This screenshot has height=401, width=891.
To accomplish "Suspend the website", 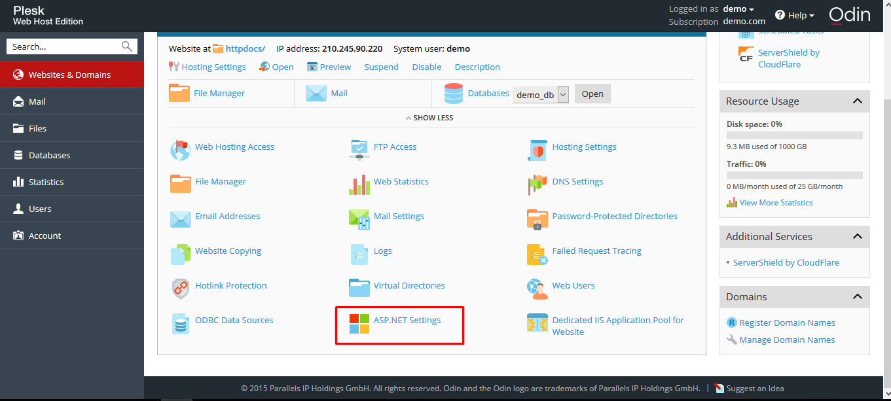I will click(x=381, y=67).
